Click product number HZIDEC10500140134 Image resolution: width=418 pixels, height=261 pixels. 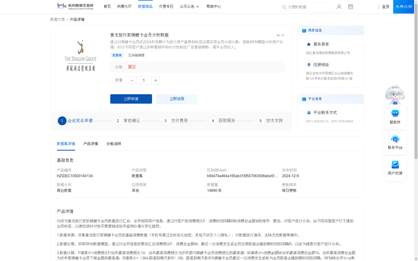coord(75,176)
